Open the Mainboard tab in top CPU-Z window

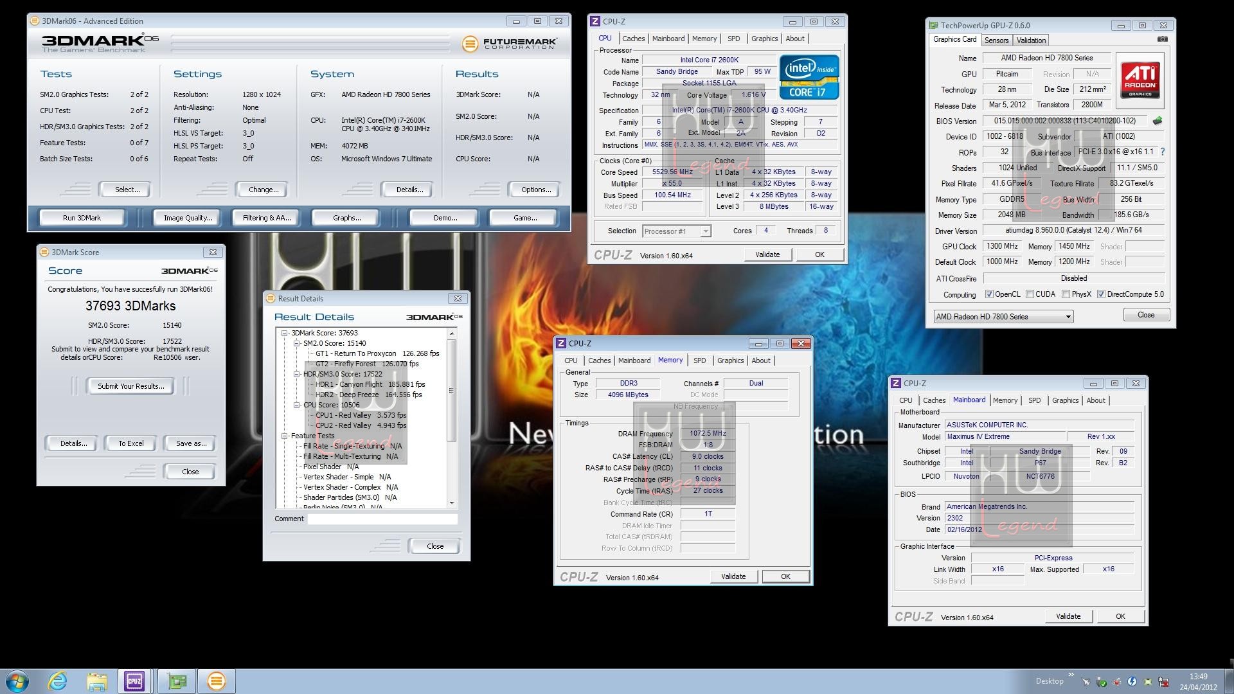click(x=668, y=39)
